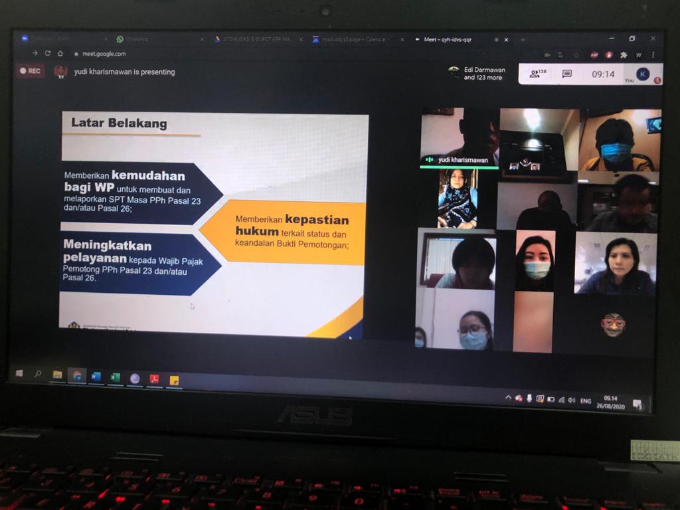Click the browser reload button
The width and height of the screenshot is (680, 510).
tap(48, 53)
